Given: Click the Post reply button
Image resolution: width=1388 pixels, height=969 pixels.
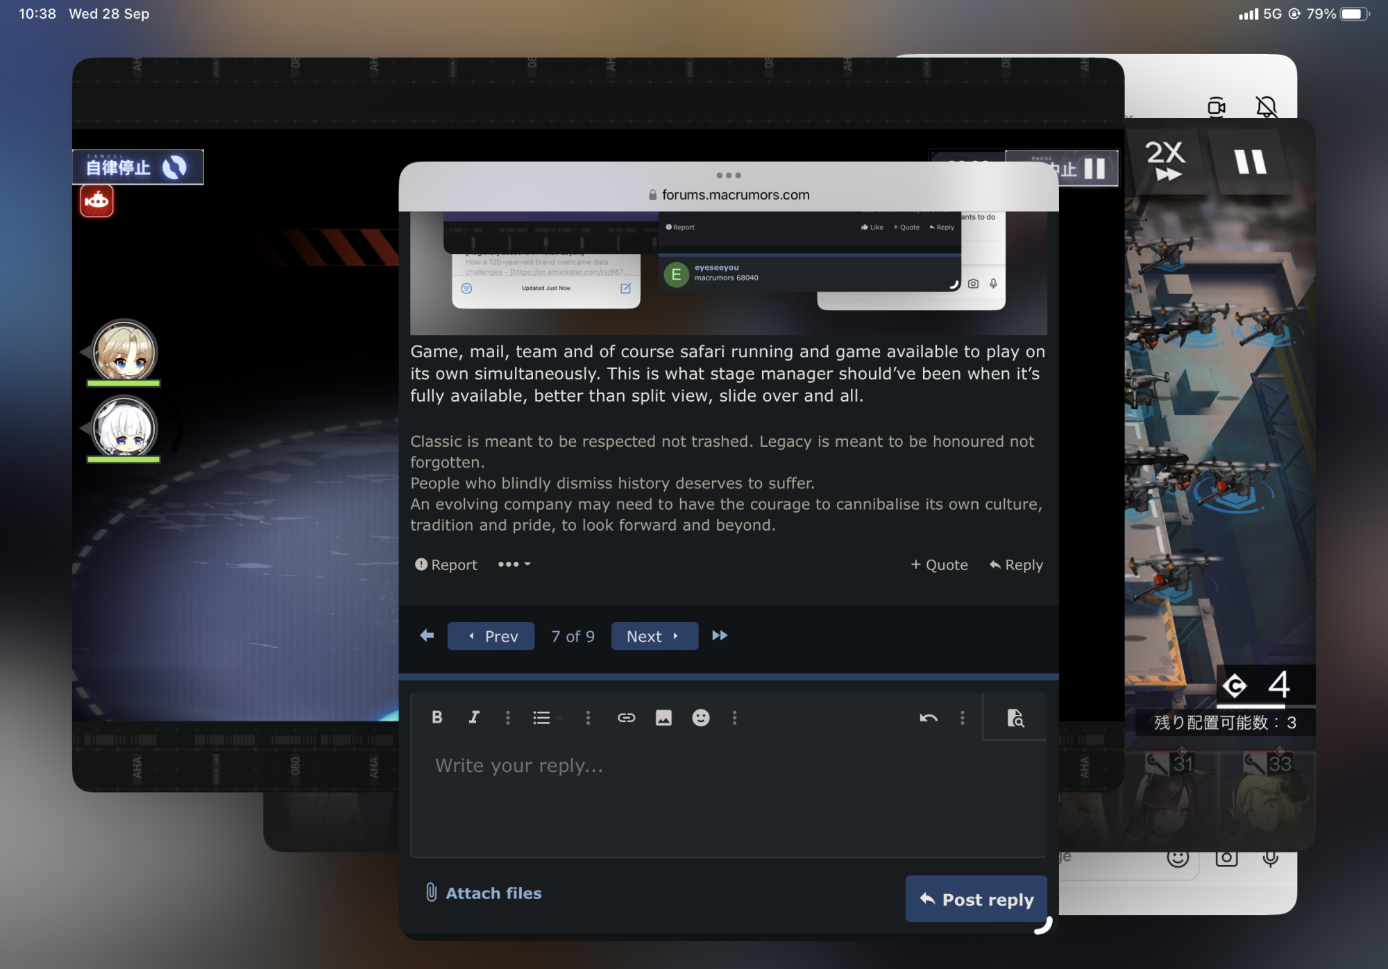Looking at the screenshot, I should click(976, 899).
